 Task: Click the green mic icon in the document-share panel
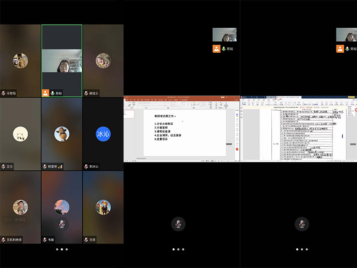click(x=347, y=49)
